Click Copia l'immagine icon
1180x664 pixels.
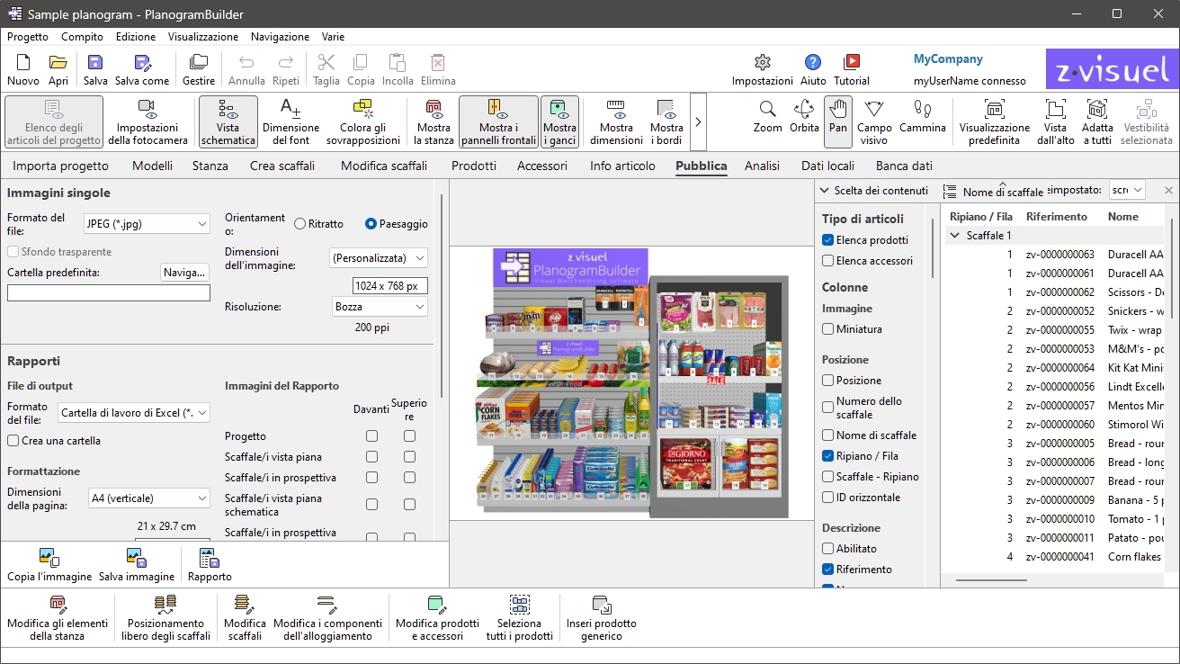coord(49,565)
